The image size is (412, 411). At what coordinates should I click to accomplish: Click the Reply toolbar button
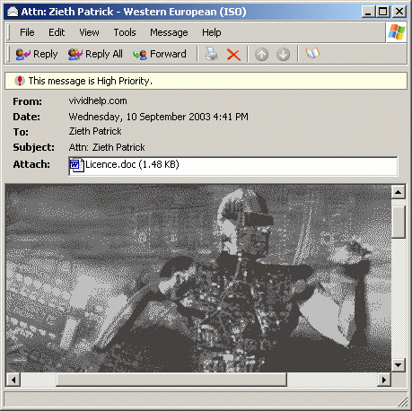(x=37, y=54)
